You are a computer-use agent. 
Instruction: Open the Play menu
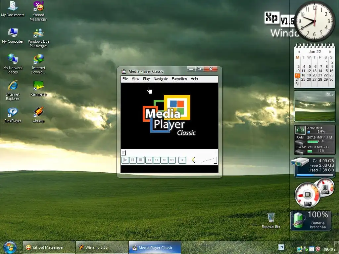coord(146,79)
